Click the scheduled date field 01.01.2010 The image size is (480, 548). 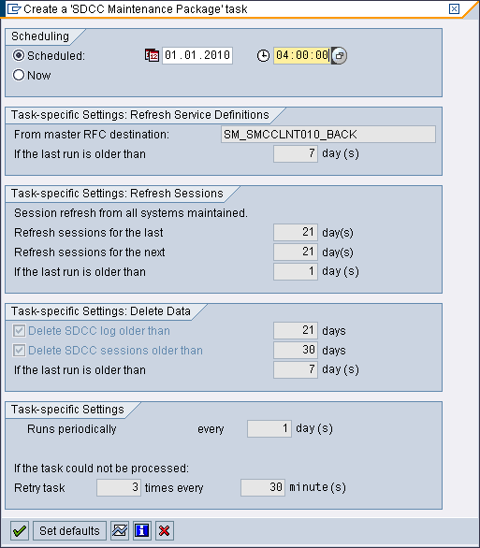[197, 55]
